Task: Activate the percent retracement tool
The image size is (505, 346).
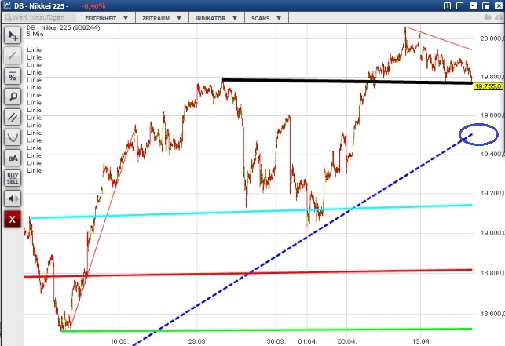Action: (x=13, y=76)
